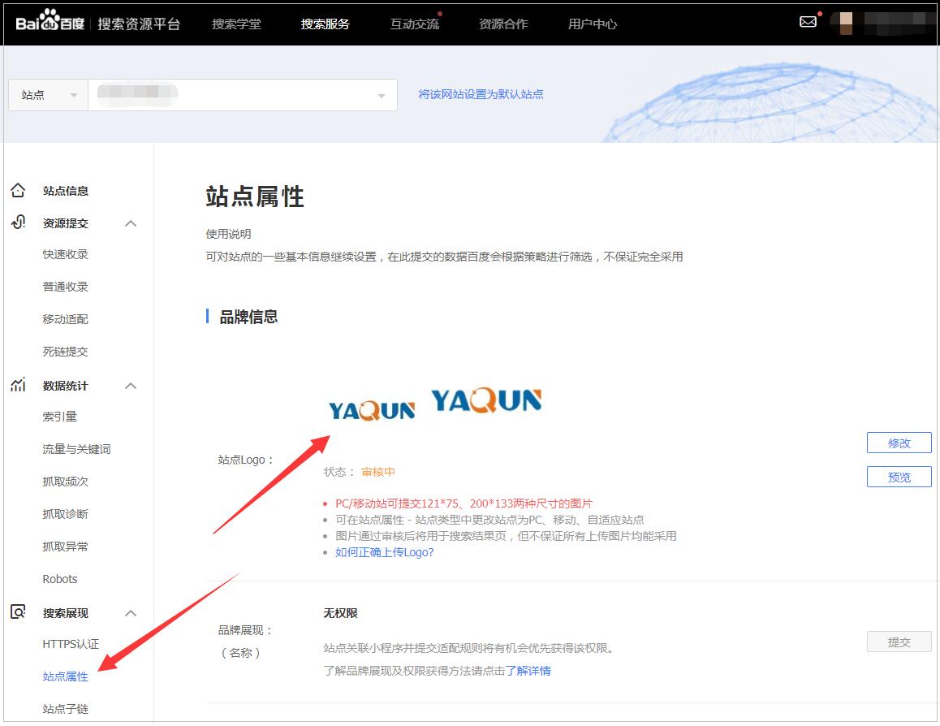Open the mail envelope icon

point(808,22)
